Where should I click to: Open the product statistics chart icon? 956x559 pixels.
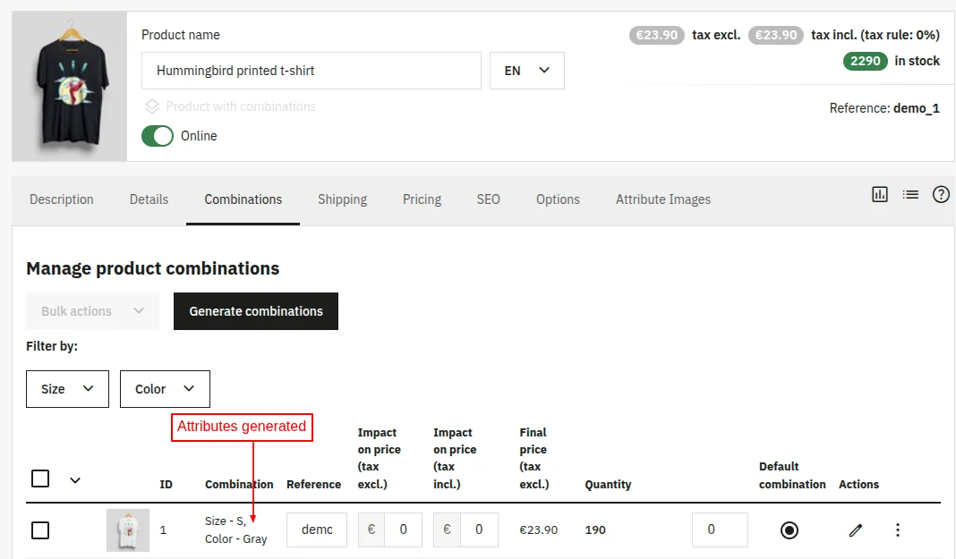tap(880, 194)
